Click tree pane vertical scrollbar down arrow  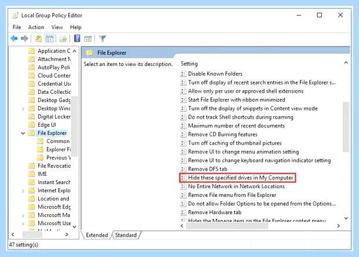tap(75, 227)
